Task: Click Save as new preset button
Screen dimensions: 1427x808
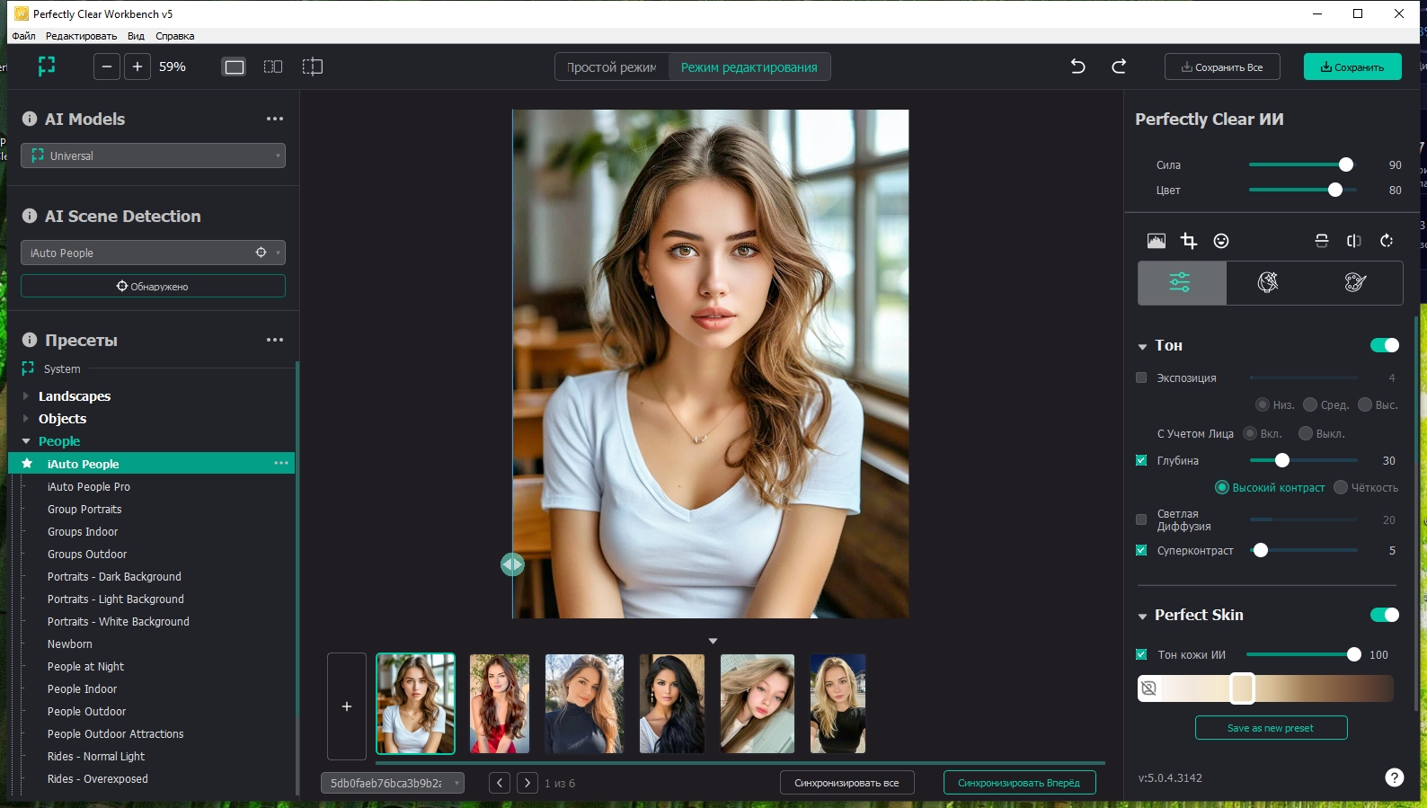Action: (1271, 728)
